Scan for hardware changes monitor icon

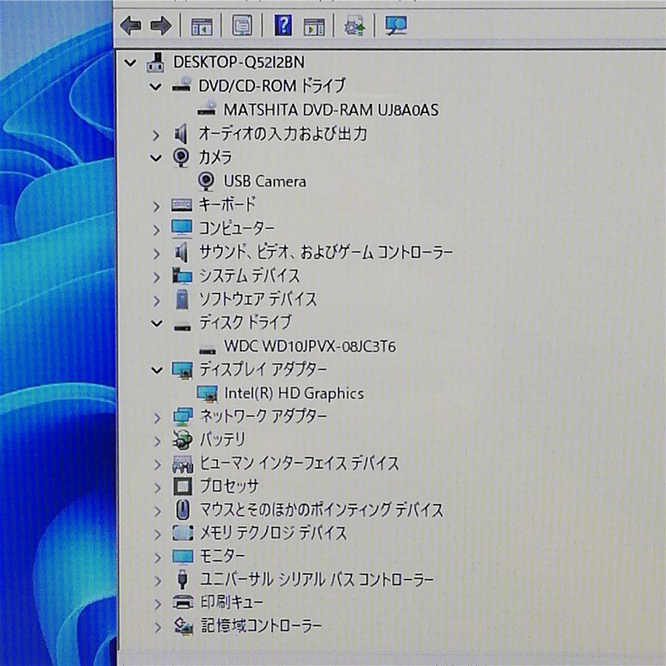point(396,26)
